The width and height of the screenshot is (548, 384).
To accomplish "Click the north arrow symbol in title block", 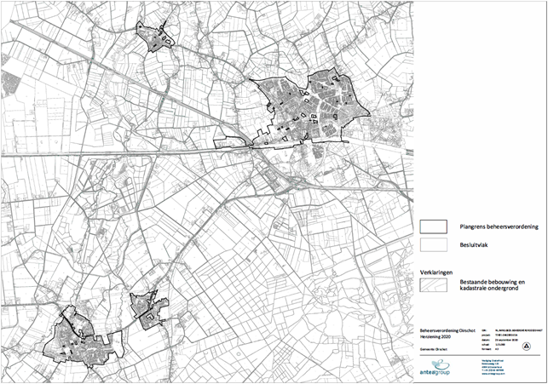I will point(528,346).
